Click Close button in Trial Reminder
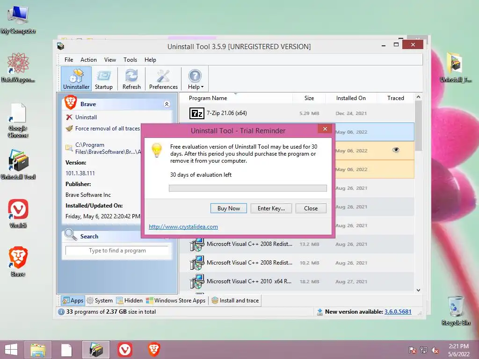The height and width of the screenshot is (359, 479). click(x=311, y=208)
